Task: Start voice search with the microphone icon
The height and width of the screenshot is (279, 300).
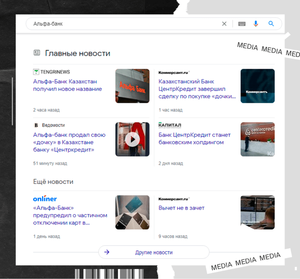Action: [x=256, y=24]
